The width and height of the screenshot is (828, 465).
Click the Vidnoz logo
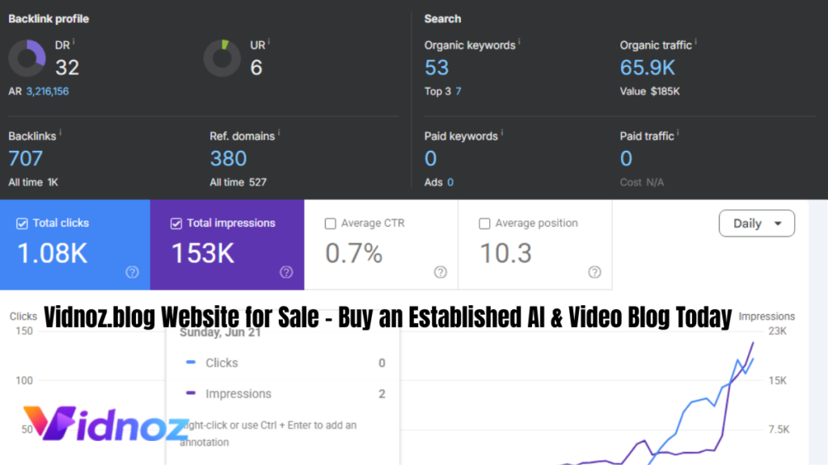pos(106,423)
